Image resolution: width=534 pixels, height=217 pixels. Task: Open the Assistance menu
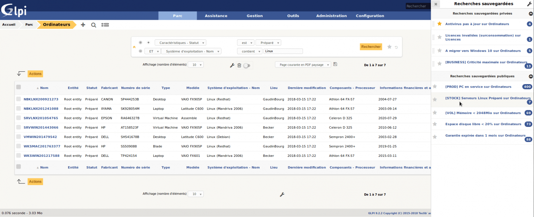click(x=216, y=16)
